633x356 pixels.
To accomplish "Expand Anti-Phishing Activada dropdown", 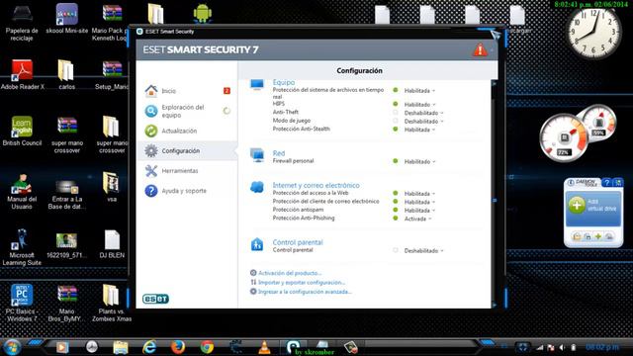I will (417, 219).
